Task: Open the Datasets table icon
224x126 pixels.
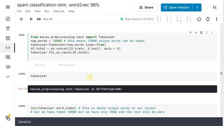Action: 8,38
